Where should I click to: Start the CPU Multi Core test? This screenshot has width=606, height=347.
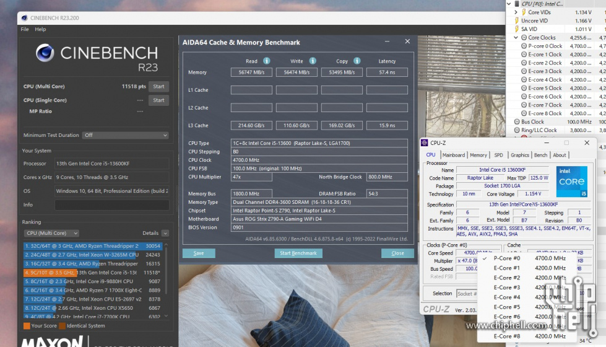158,86
